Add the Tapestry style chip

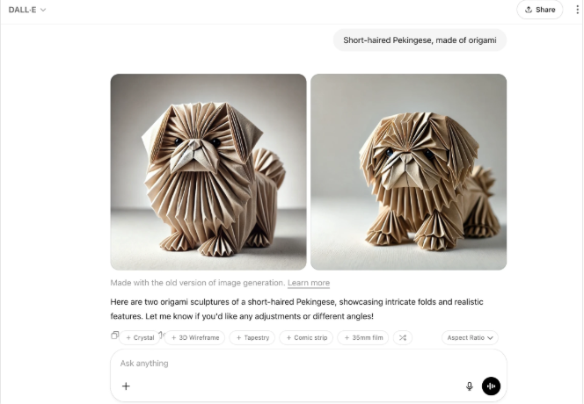252,338
